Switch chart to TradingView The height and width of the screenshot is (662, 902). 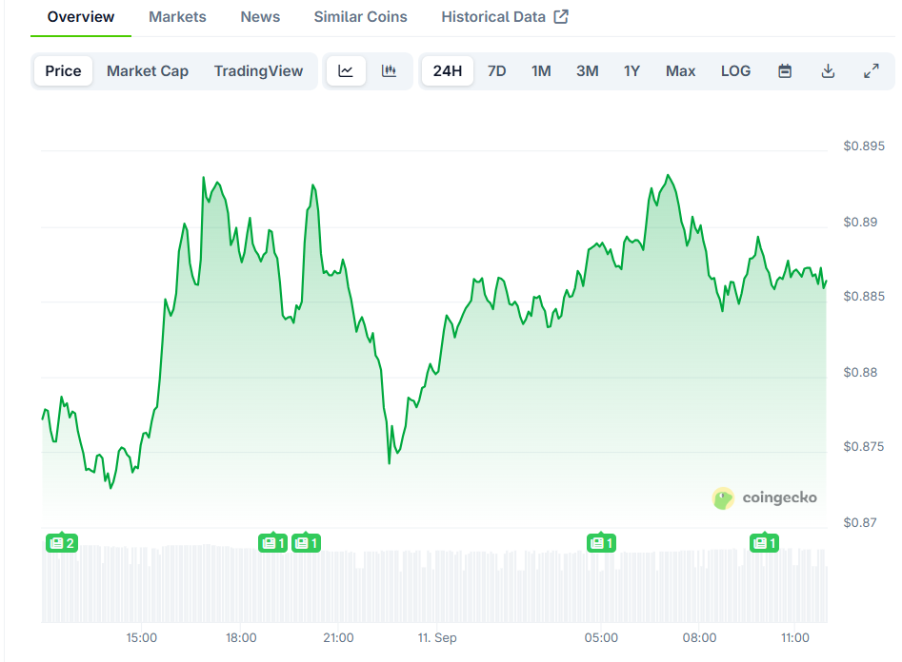click(x=258, y=71)
